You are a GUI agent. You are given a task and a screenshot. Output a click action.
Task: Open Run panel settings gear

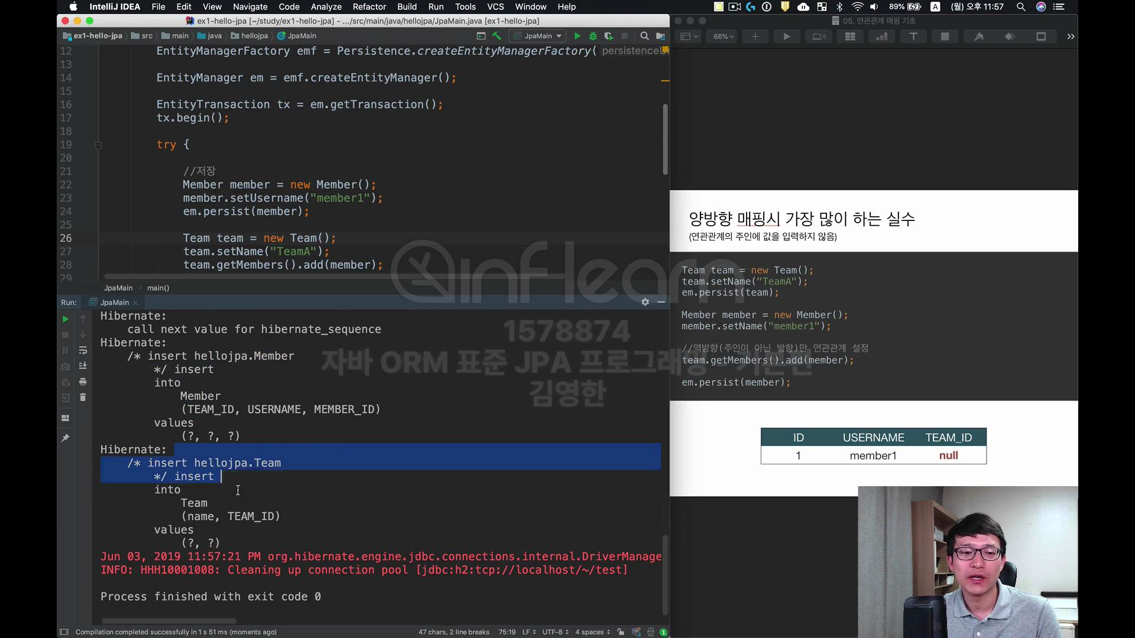[645, 302]
